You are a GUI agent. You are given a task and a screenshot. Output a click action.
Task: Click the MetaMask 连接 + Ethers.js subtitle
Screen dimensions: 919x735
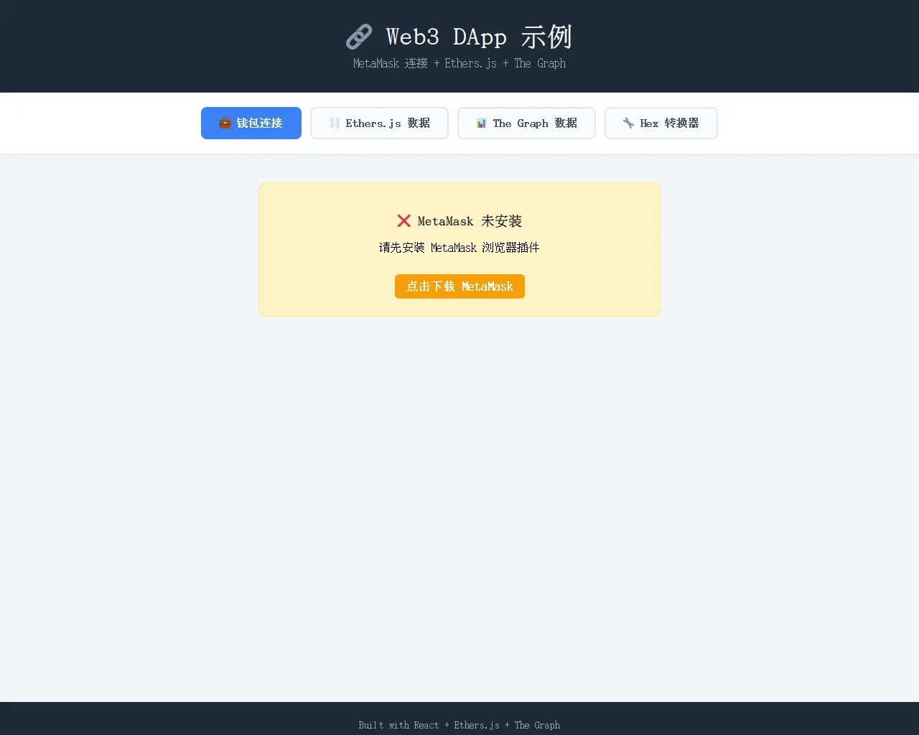[x=459, y=63]
